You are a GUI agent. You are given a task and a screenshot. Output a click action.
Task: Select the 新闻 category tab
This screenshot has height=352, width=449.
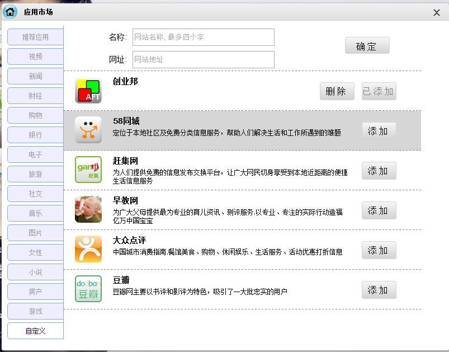(36, 76)
